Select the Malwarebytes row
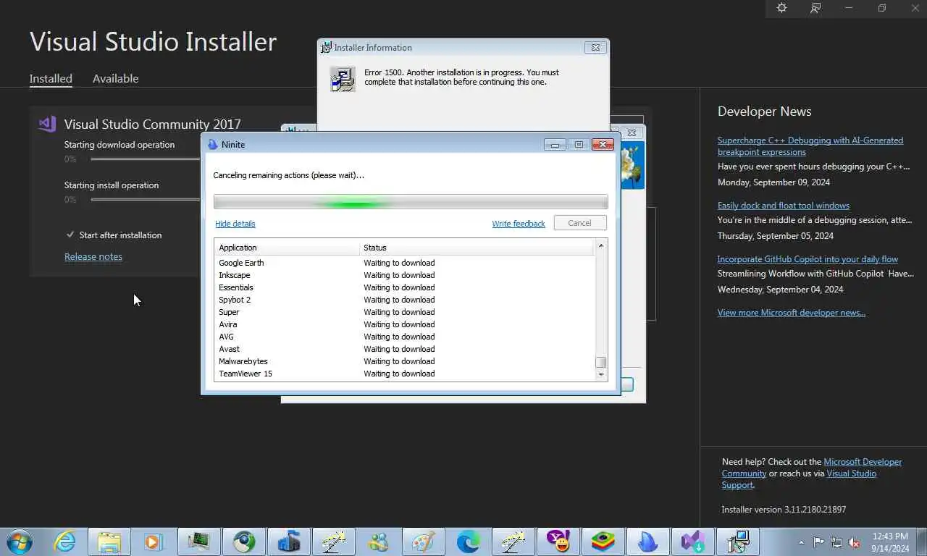This screenshot has width=927, height=556. [x=405, y=361]
